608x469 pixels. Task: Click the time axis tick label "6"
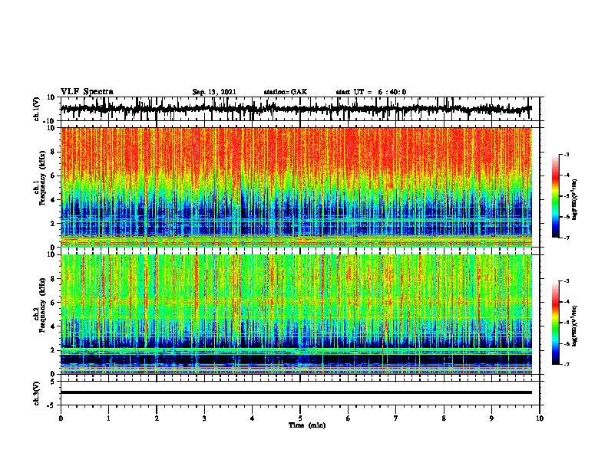point(349,418)
